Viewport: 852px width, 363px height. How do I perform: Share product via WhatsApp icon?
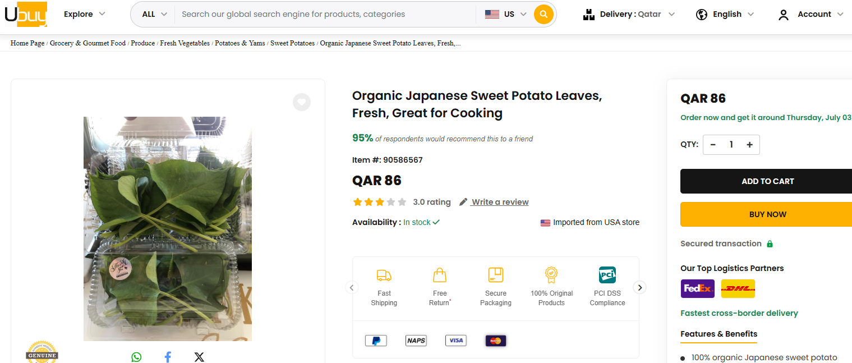[x=136, y=357]
